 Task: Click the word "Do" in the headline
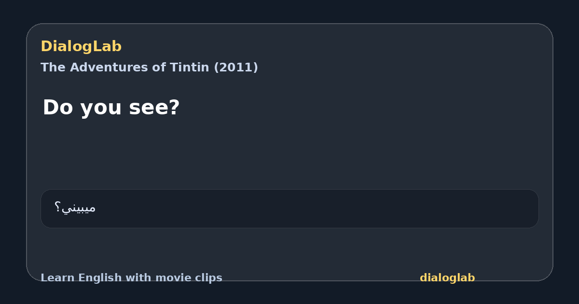55,108
